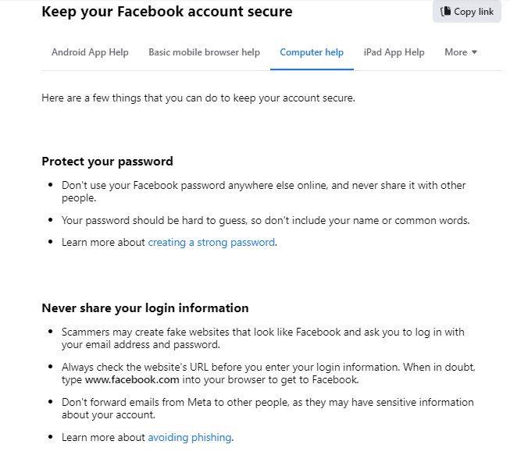This screenshot has width=510, height=455.
Task: Click the caret arrow beside More
Action: coord(474,52)
